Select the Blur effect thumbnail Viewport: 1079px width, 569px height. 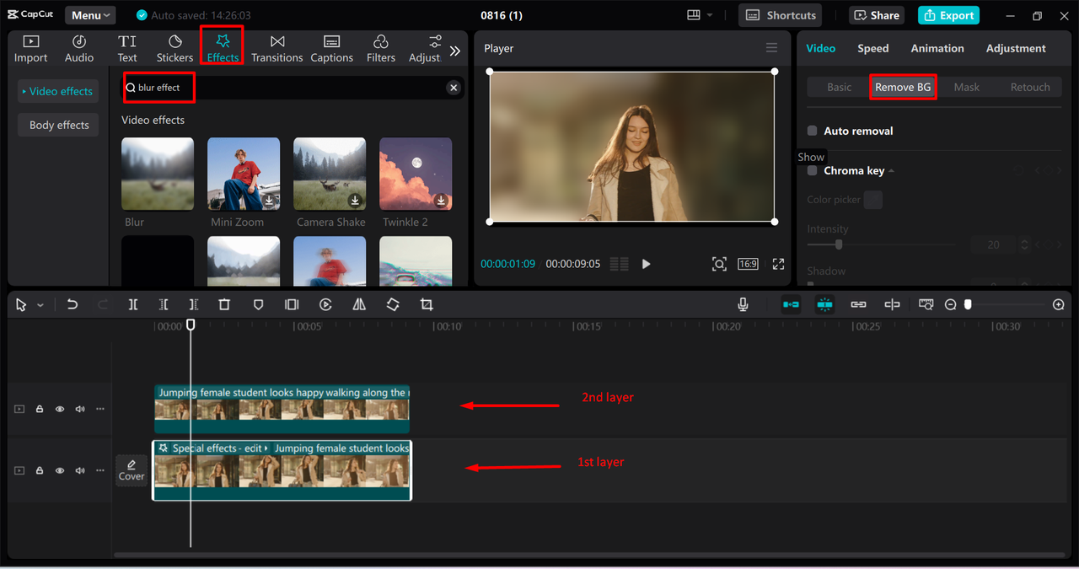pyautogui.click(x=158, y=174)
